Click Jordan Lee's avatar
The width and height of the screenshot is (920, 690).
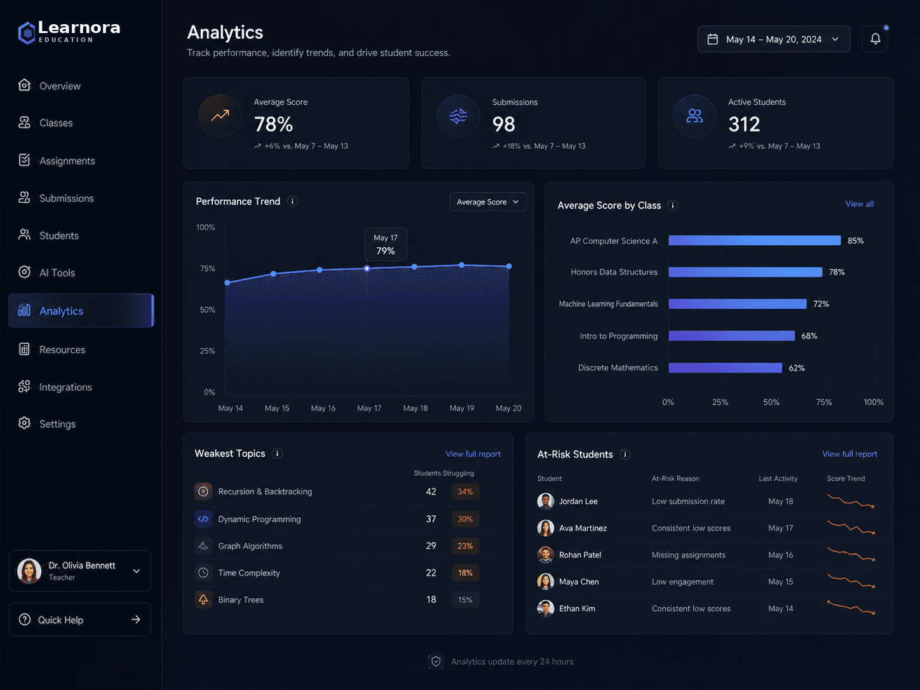tap(546, 501)
